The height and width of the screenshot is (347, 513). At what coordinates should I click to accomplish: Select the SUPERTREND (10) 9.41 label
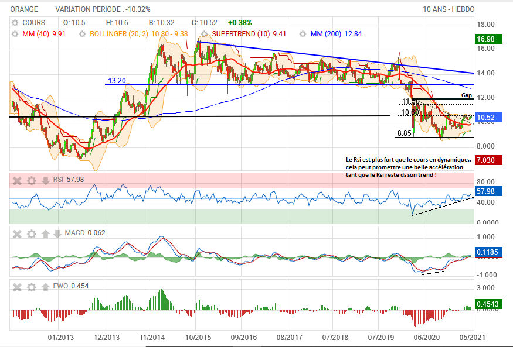249,34
